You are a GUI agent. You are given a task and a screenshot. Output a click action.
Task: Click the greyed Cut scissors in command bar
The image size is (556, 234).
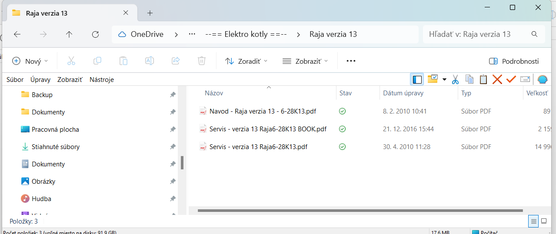(x=71, y=61)
